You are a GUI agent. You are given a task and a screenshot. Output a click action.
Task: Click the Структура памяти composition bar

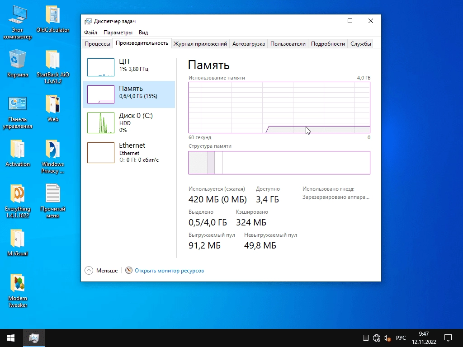(x=279, y=163)
